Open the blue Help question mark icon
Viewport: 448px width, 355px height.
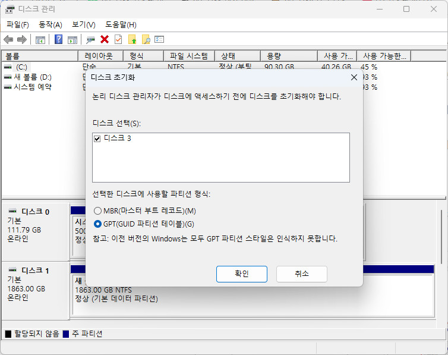[x=59, y=39]
